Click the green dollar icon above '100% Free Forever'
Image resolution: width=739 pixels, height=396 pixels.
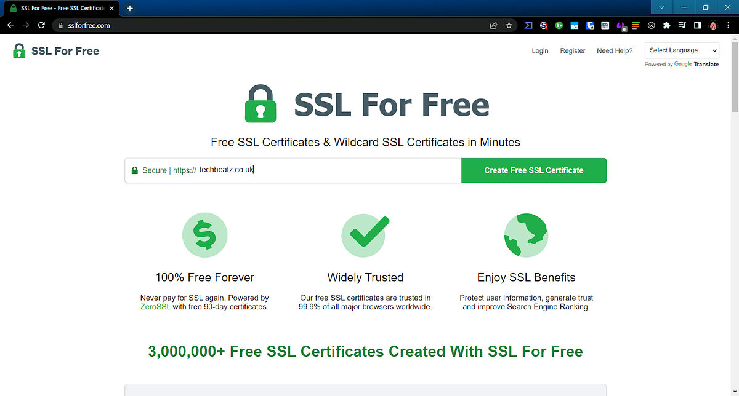click(204, 235)
